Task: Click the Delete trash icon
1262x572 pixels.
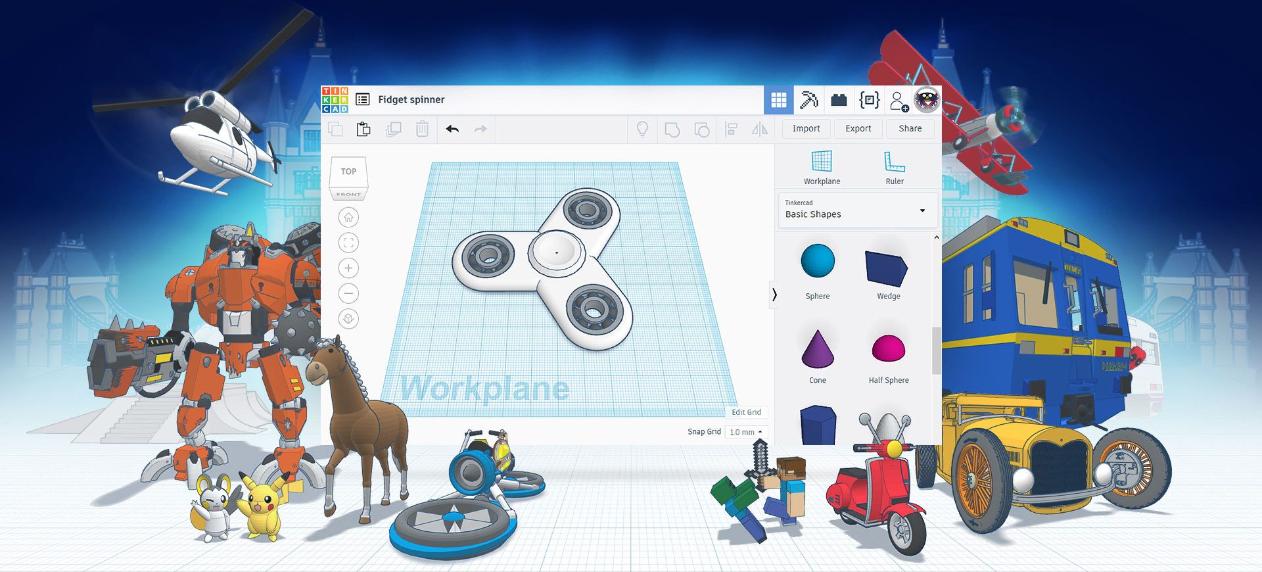Action: pyautogui.click(x=423, y=129)
